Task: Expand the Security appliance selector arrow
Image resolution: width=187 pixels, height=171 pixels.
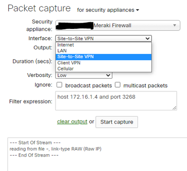Action: pos(175,25)
